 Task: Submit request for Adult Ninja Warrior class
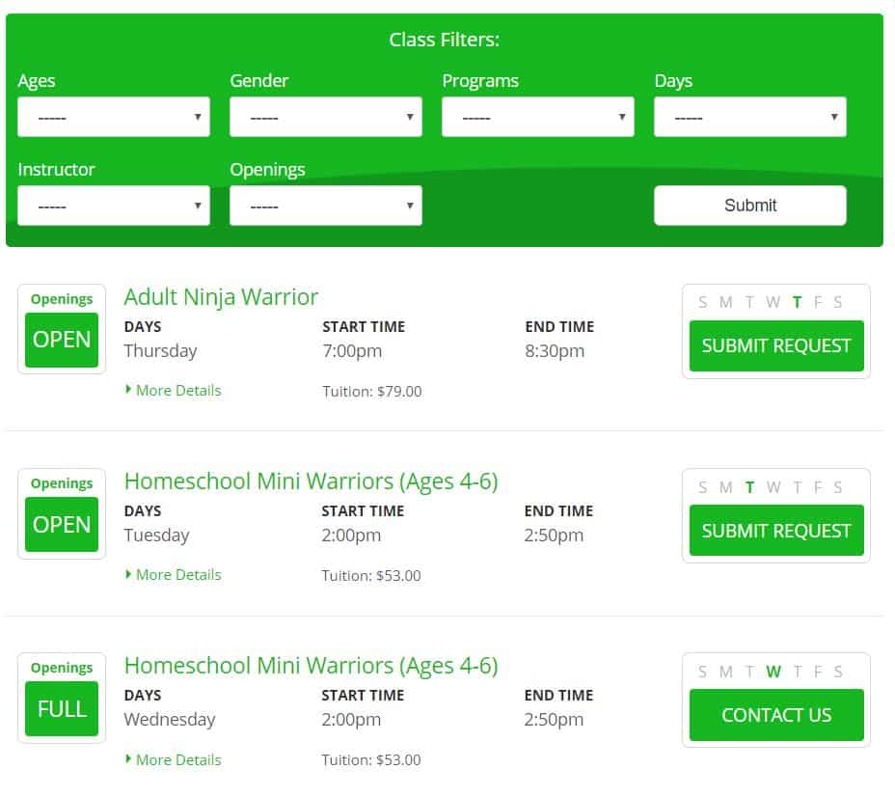coord(776,346)
